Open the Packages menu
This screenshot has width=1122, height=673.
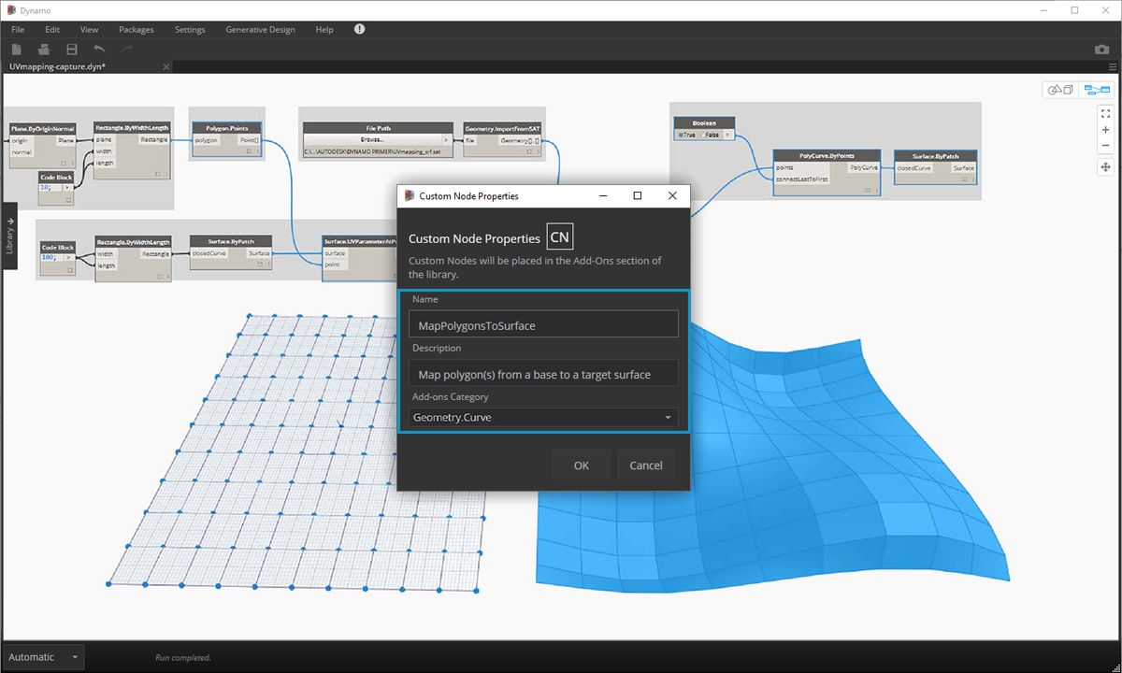[136, 30]
